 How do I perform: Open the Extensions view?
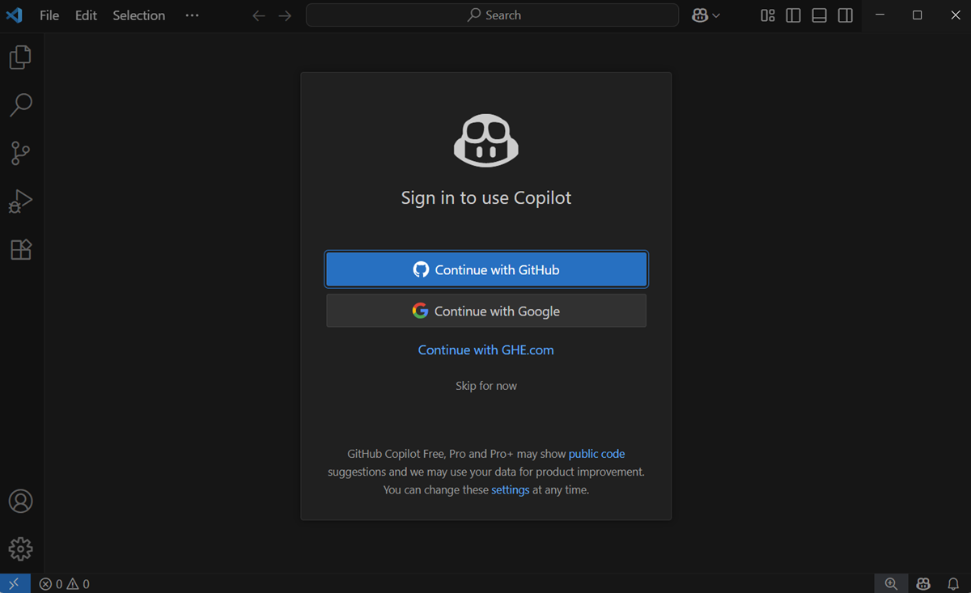20,249
